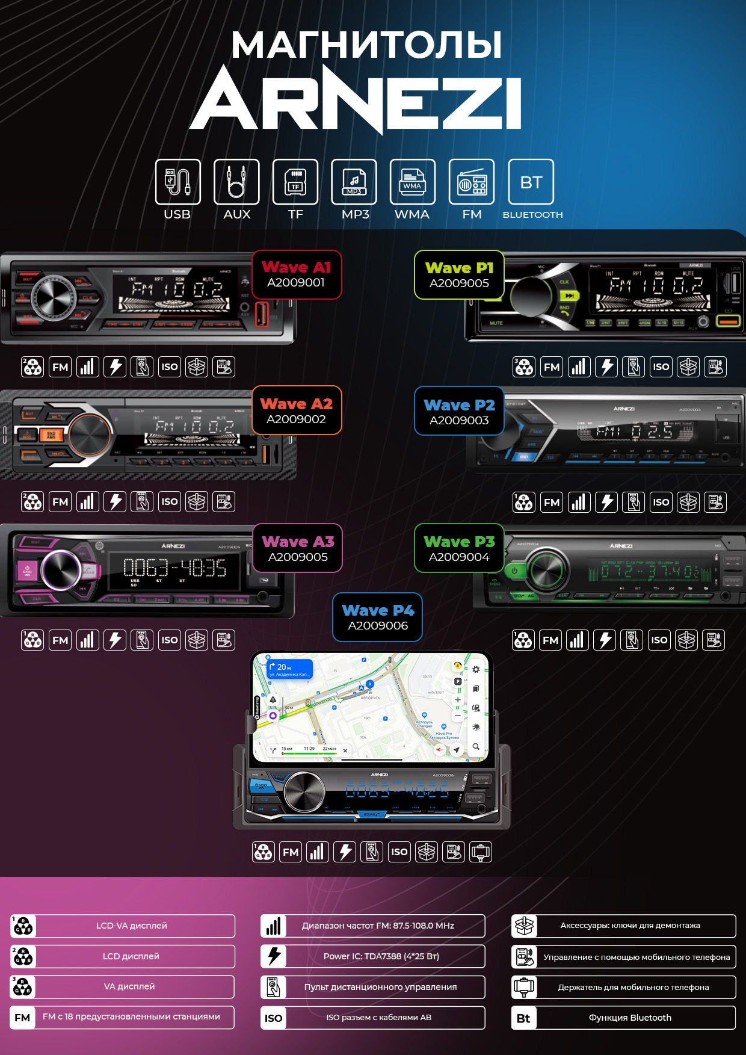Click the Wave P3 radio image
Image resolution: width=746 pixels, height=1055 pixels.
pyautogui.click(x=609, y=571)
